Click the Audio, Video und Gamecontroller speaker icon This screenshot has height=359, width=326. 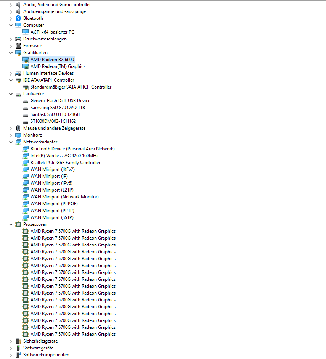[x=18, y=5]
